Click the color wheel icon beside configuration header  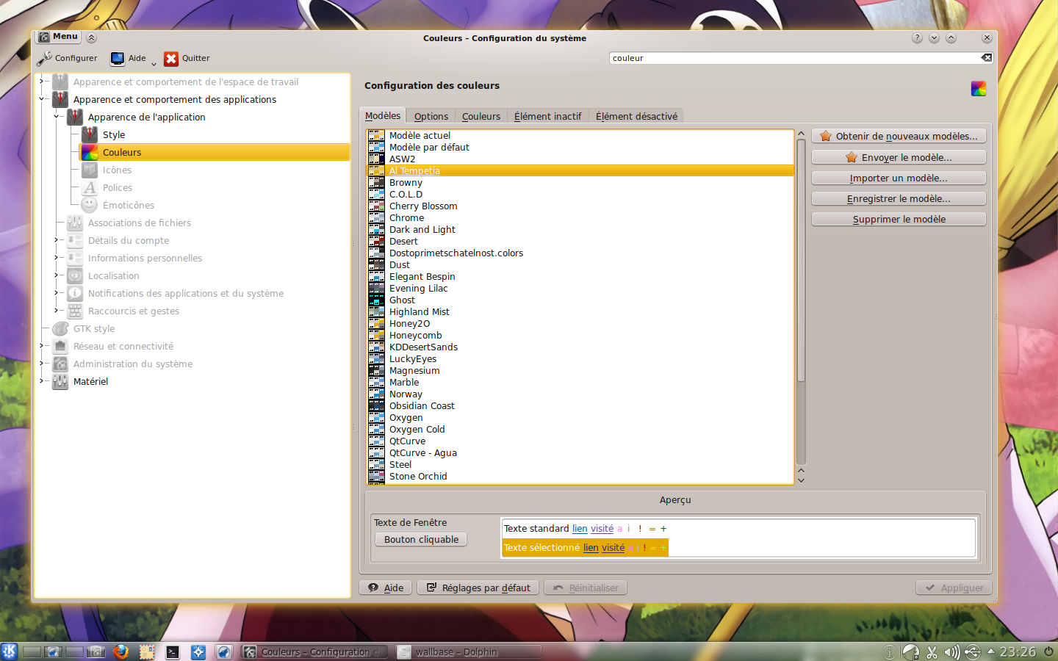pyautogui.click(x=979, y=88)
